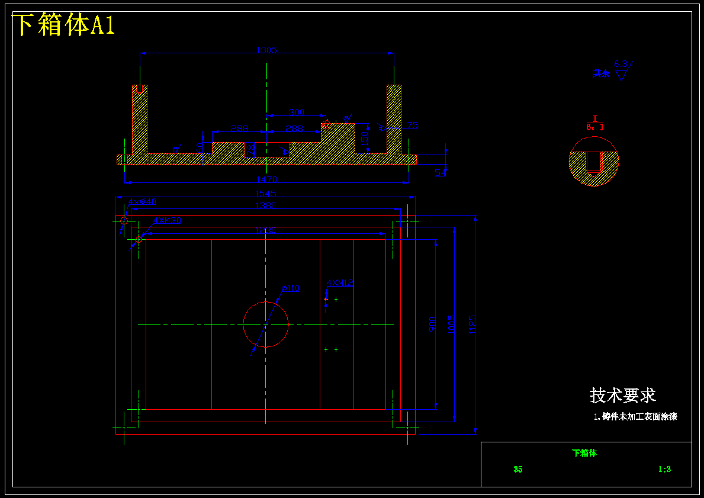Select the "1:3" scale in title block
Image resolution: width=704 pixels, height=498 pixels.
click(x=664, y=469)
